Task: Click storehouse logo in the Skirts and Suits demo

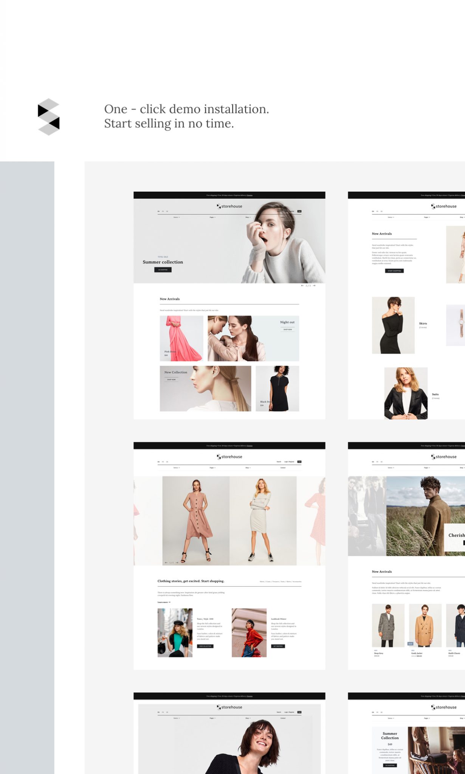Action: 444,206
